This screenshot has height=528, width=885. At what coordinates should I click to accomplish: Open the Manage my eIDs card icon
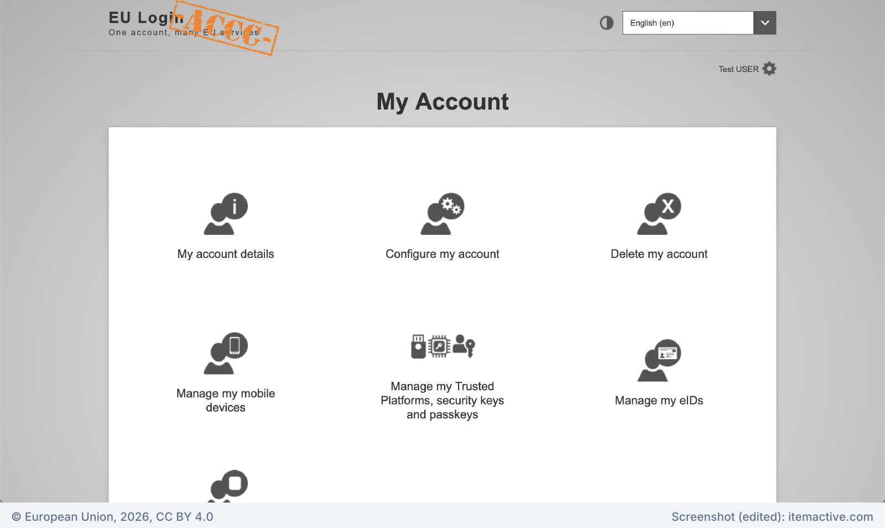tap(659, 360)
